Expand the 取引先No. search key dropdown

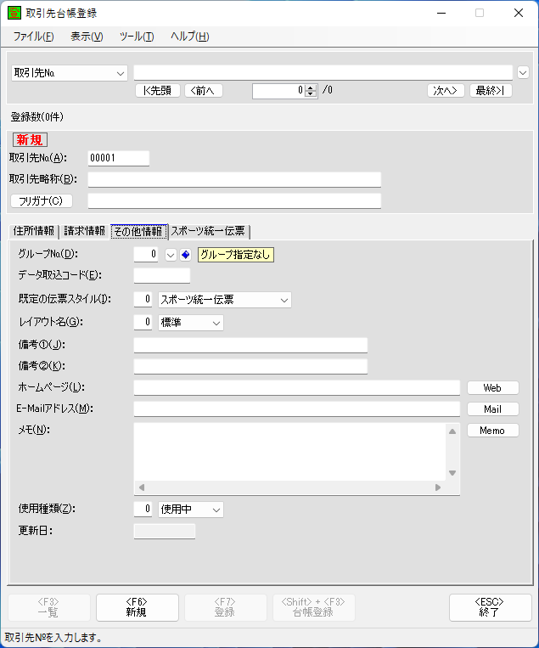[121, 74]
